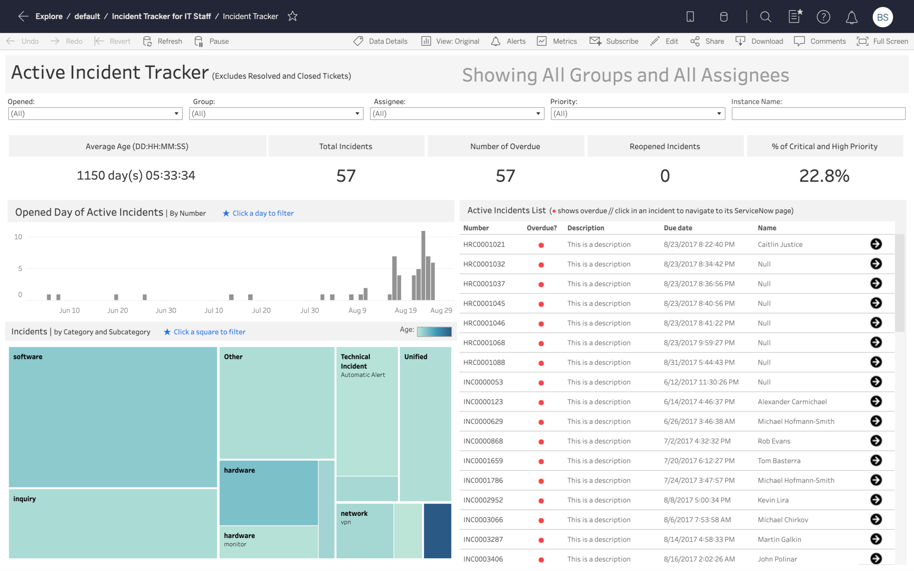This screenshot has width=914, height=571.
Task: Click arrow icon for incident HRC0001021
Action: click(x=876, y=244)
